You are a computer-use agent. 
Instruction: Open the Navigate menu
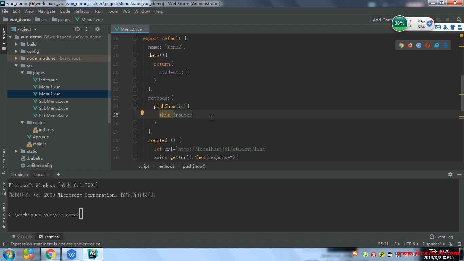click(x=47, y=11)
